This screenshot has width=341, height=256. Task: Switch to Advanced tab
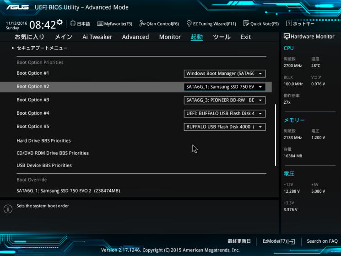(x=135, y=37)
